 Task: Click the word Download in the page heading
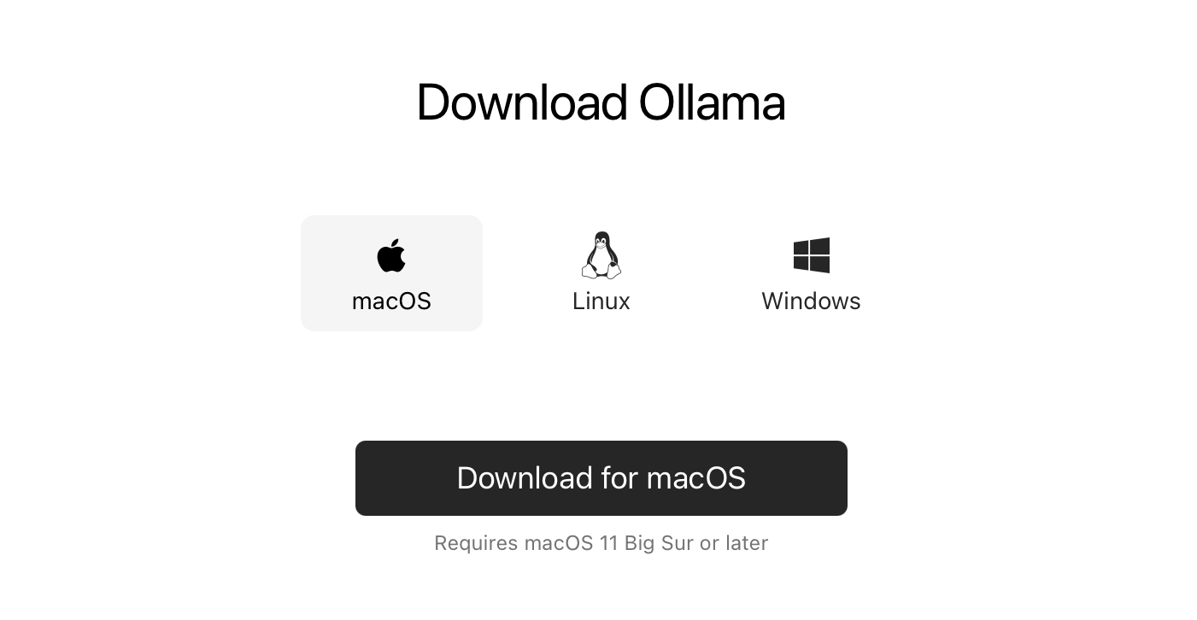coord(522,102)
